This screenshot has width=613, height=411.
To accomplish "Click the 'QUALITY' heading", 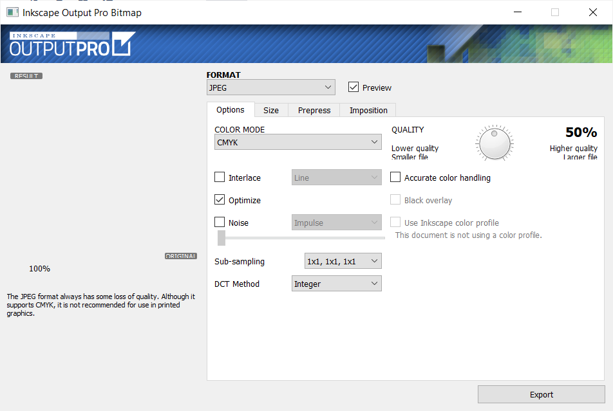I will (x=408, y=130).
